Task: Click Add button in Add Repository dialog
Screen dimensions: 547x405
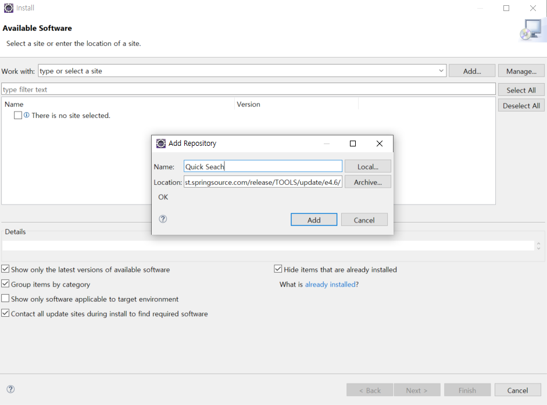Action: [x=314, y=220]
